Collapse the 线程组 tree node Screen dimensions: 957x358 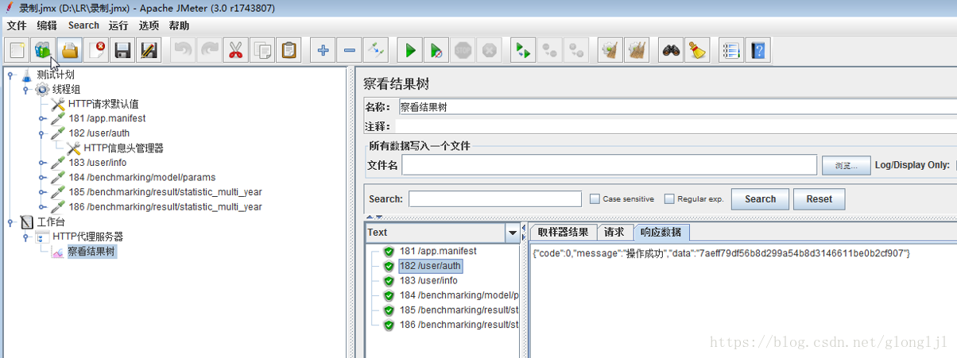pos(26,90)
